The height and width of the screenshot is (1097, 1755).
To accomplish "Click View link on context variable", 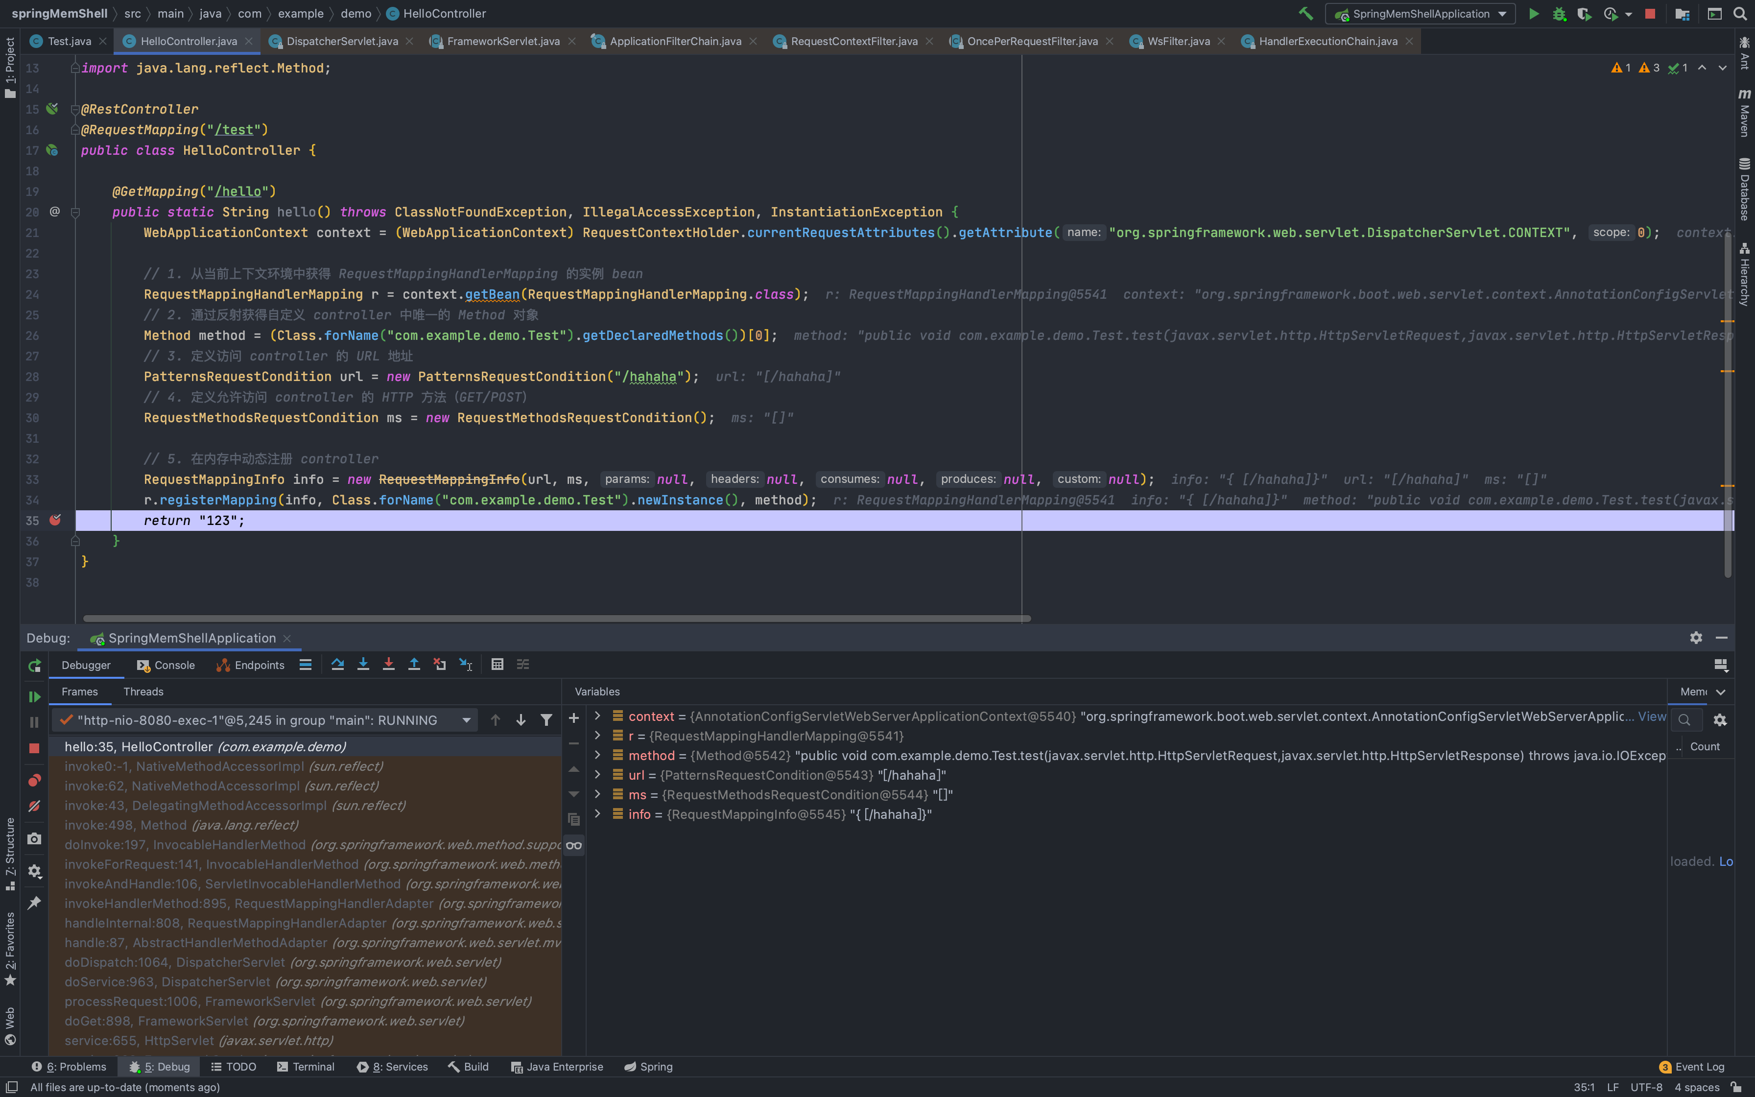I will (1651, 716).
